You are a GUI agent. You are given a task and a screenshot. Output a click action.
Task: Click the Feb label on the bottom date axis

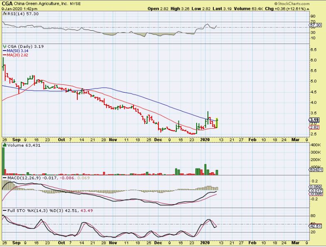(252, 140)
